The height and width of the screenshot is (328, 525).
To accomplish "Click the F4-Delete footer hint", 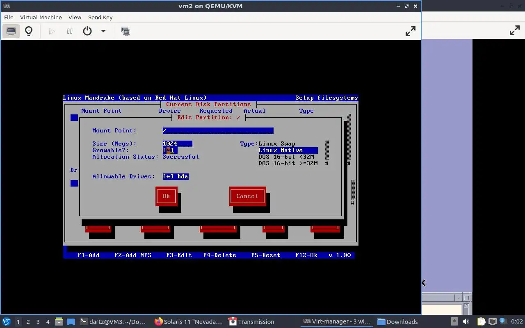I will 219,255.
